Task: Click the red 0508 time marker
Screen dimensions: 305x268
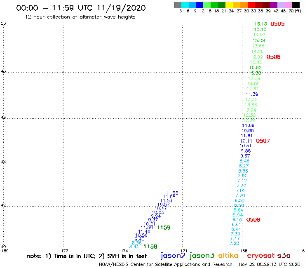Action: tap(253, 219)
